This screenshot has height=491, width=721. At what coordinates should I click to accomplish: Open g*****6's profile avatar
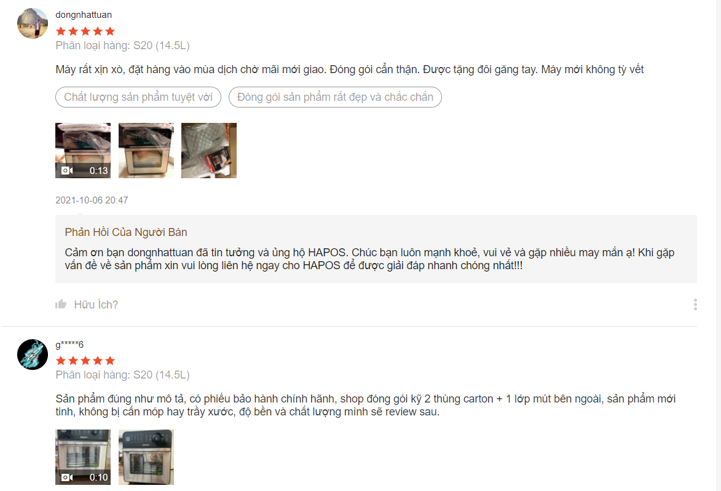33,355
